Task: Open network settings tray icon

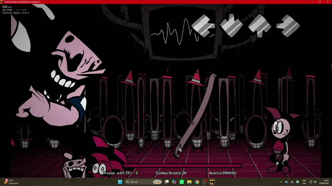Action: [311, 182]
